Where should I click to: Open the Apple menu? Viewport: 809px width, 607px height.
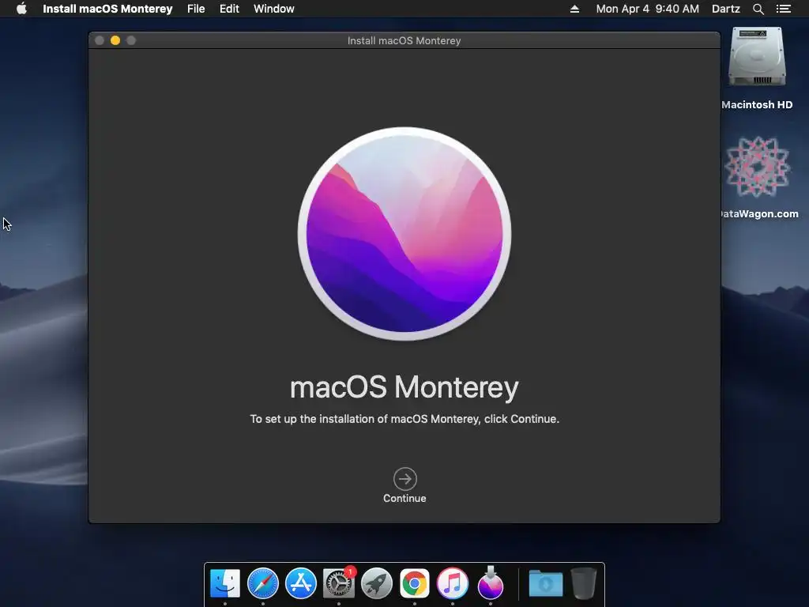coord(21,9)
